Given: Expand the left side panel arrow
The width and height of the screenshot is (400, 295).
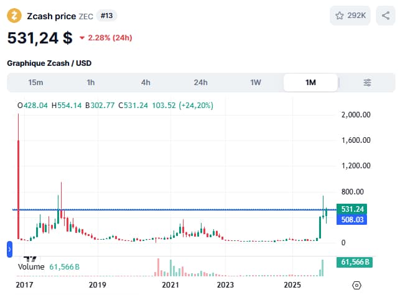Looking at the screenshot, I should pos(9,249).
